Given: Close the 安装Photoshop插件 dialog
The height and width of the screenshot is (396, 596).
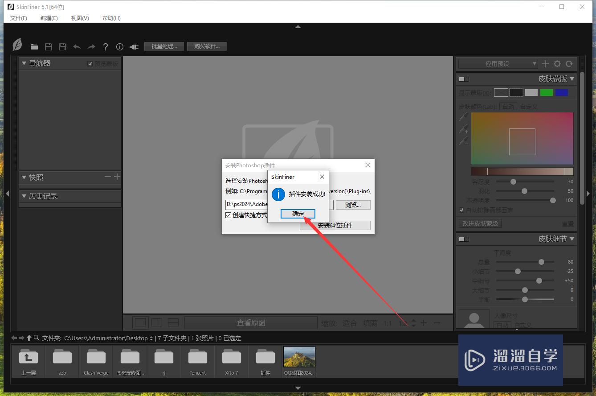Looking at the screenshot, I should point(368,165).
